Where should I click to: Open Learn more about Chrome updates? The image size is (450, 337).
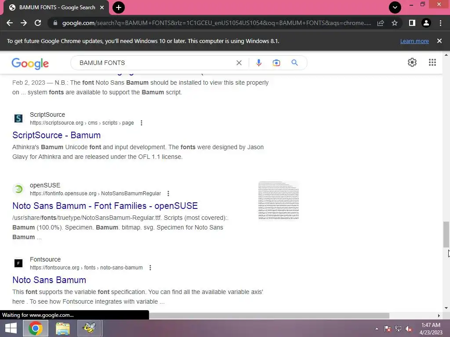click(x=414, y=41)
